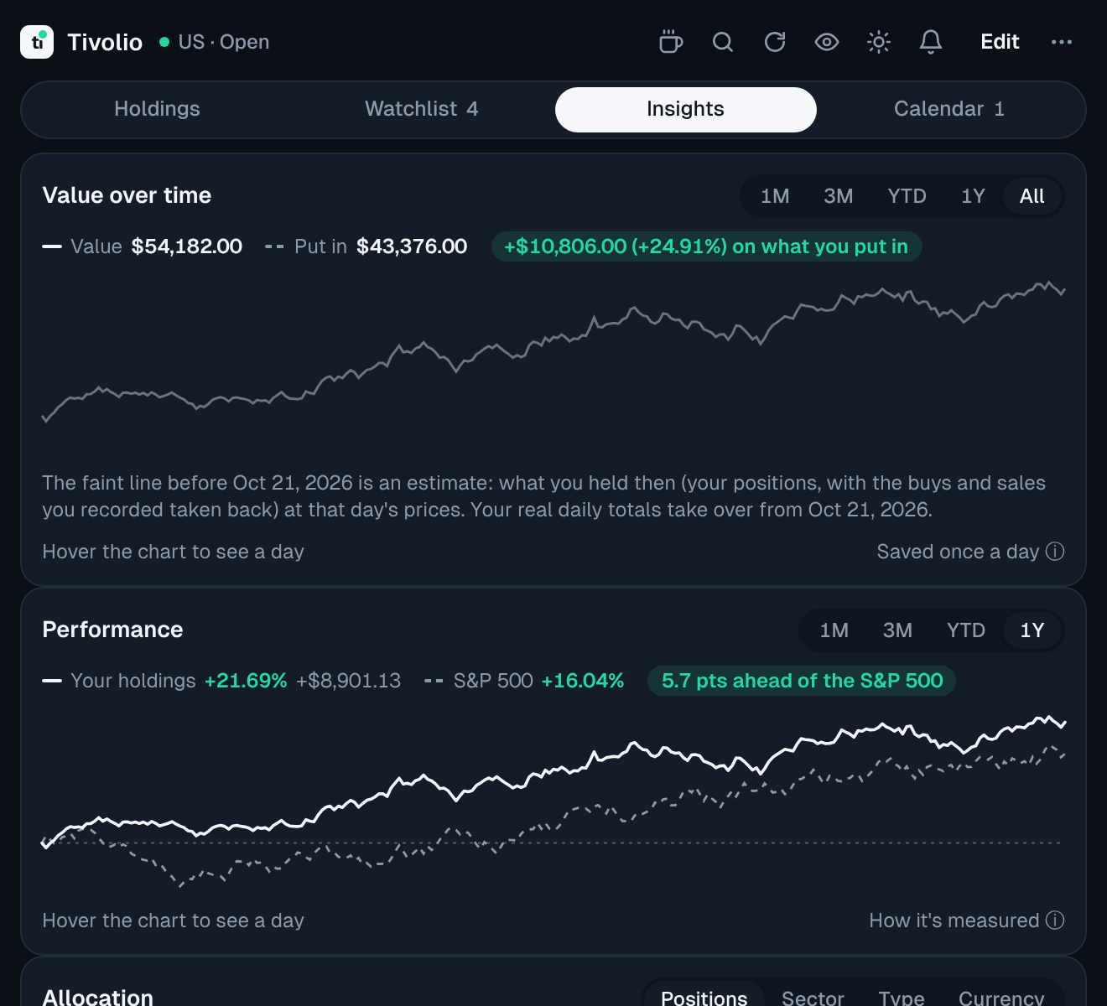
Task: Open the coffee cup icon
Action: [x=671, y=42]
